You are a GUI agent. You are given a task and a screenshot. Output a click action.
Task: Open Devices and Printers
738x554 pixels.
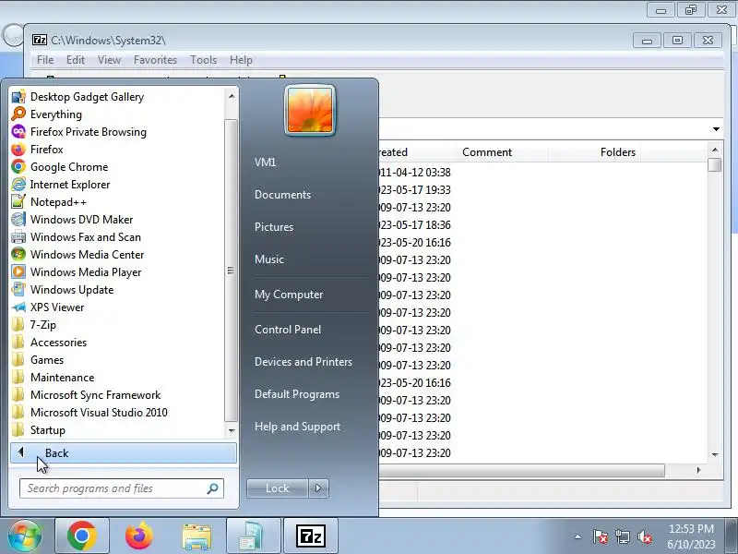point(304,362)
